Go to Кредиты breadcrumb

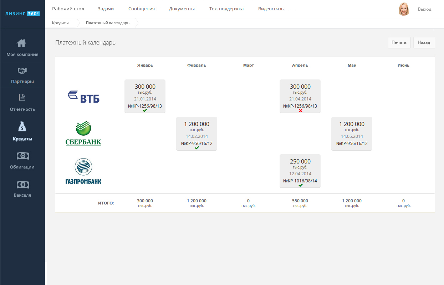pos(60,23)
